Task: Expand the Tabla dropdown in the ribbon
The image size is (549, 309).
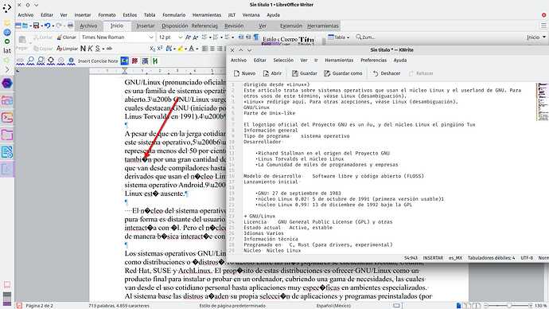Action: click(339, 37)
